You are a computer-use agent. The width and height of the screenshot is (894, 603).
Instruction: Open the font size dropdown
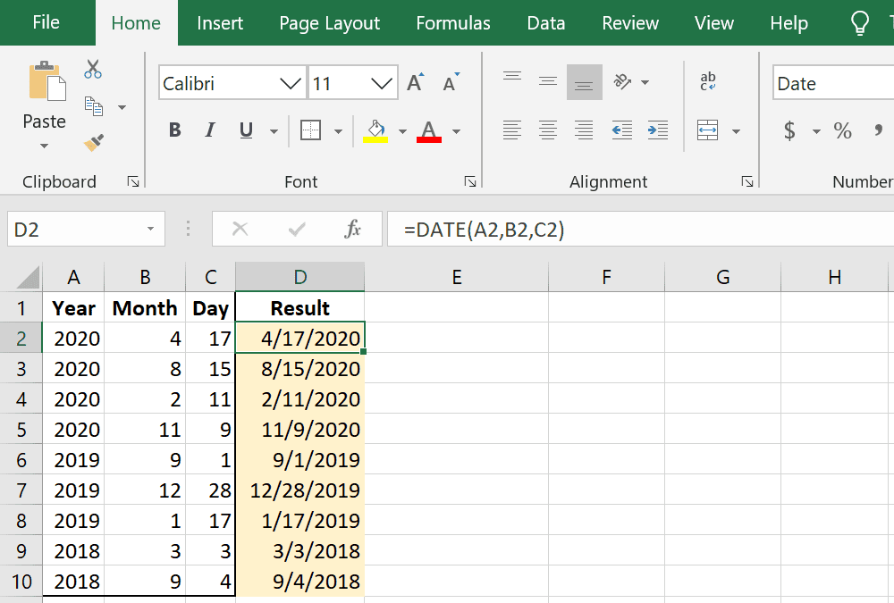(383, 84)
